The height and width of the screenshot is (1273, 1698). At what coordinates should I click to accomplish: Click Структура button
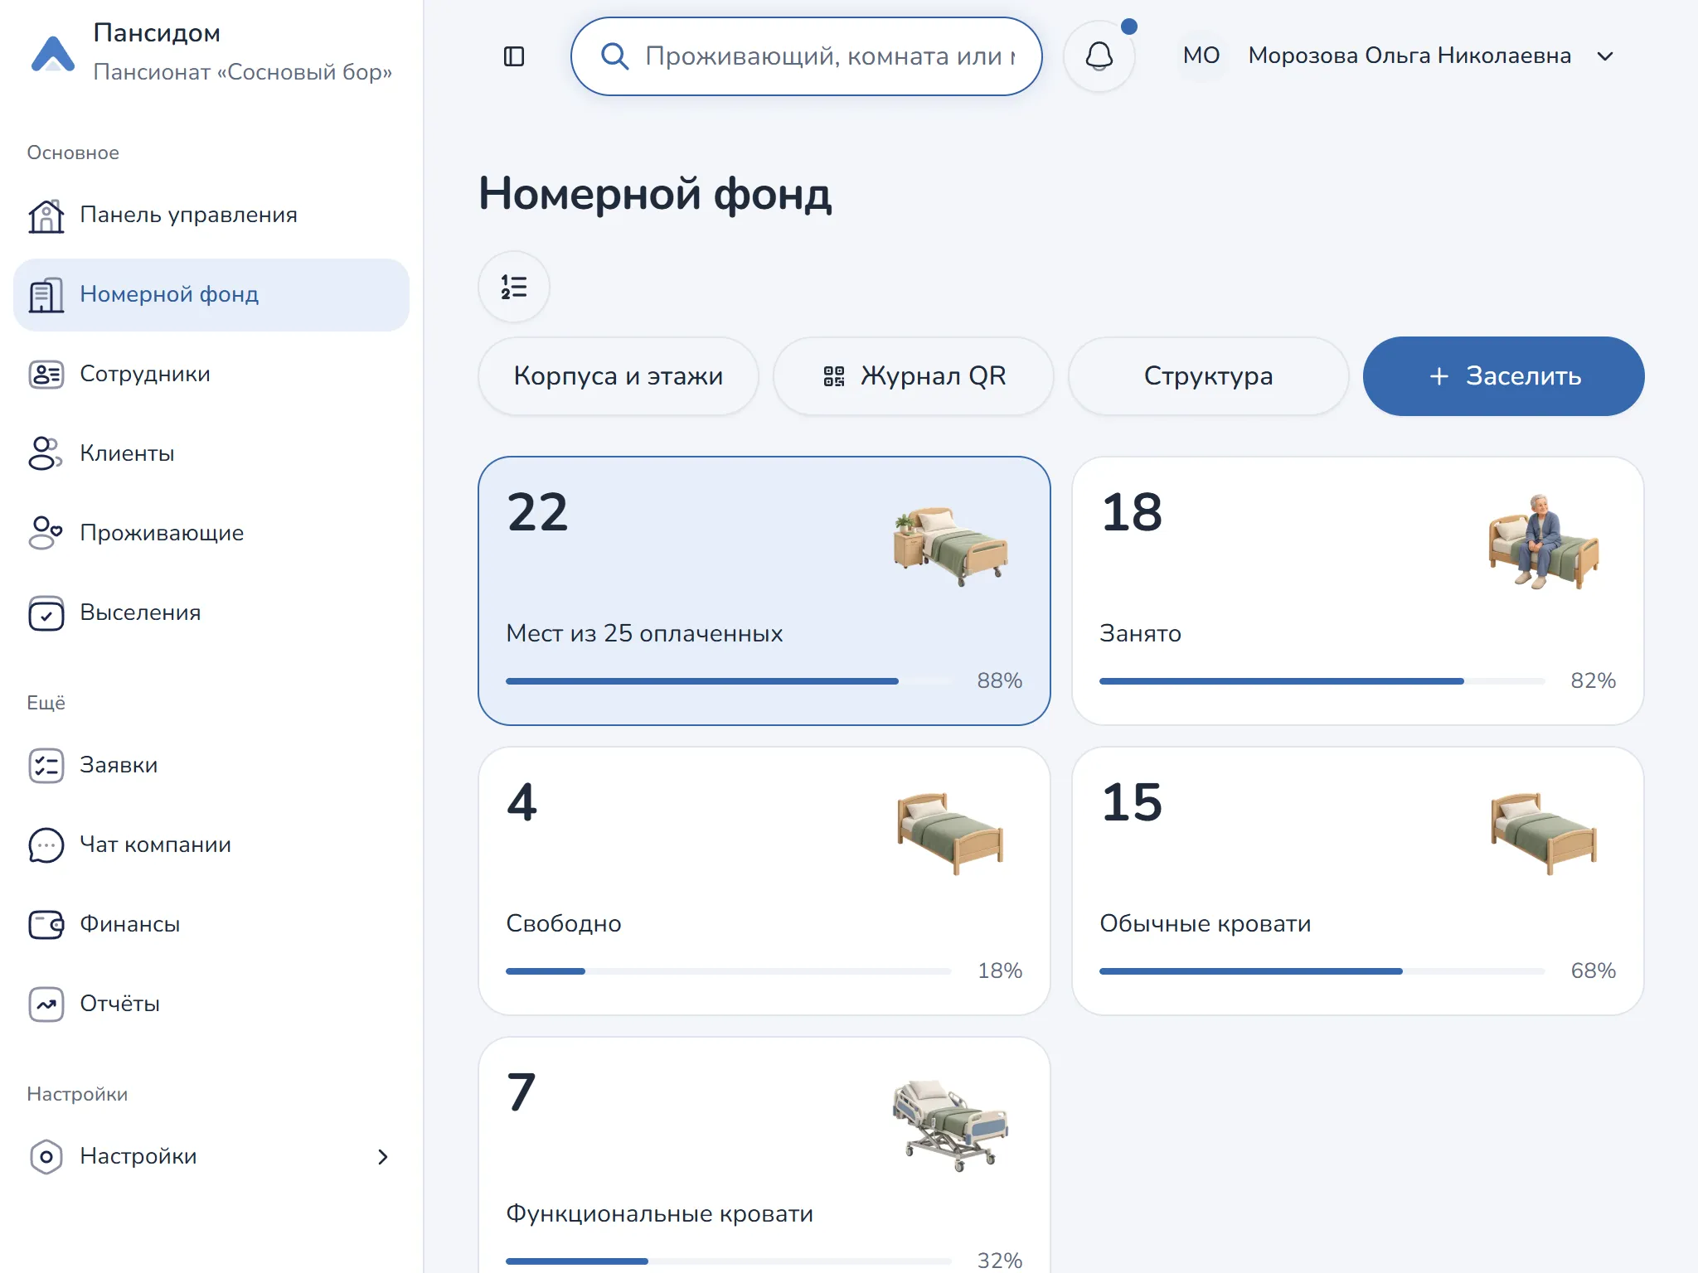[x=1209, y=376]
